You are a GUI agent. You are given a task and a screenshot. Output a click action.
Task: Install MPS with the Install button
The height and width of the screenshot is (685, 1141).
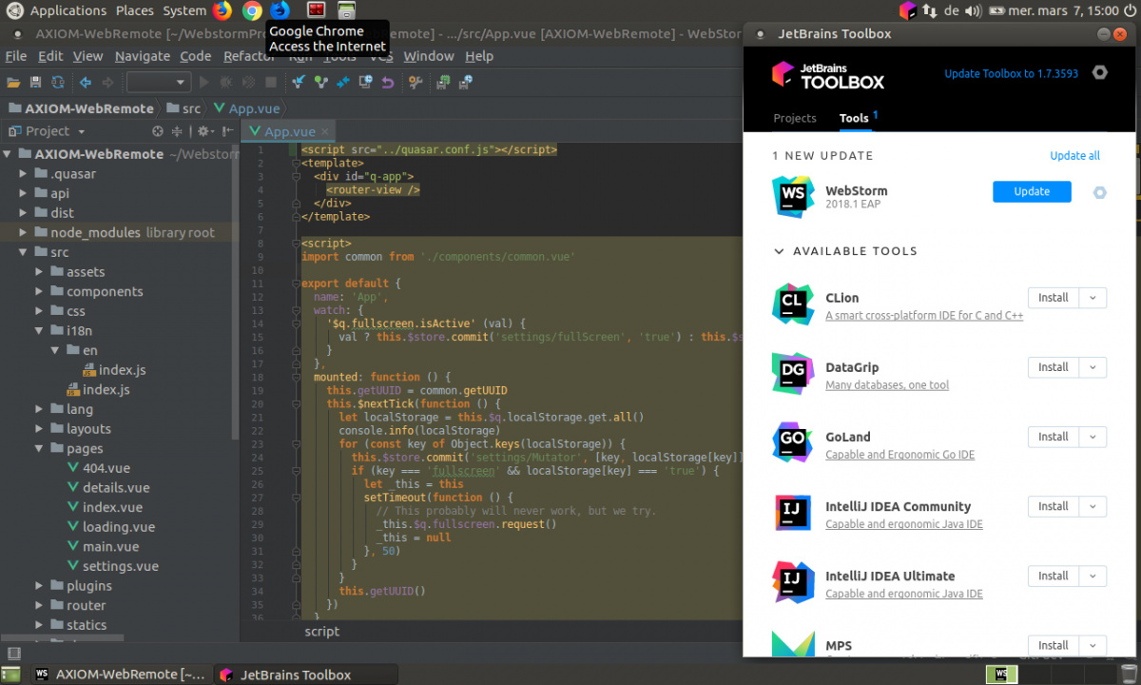[1054, 645]
